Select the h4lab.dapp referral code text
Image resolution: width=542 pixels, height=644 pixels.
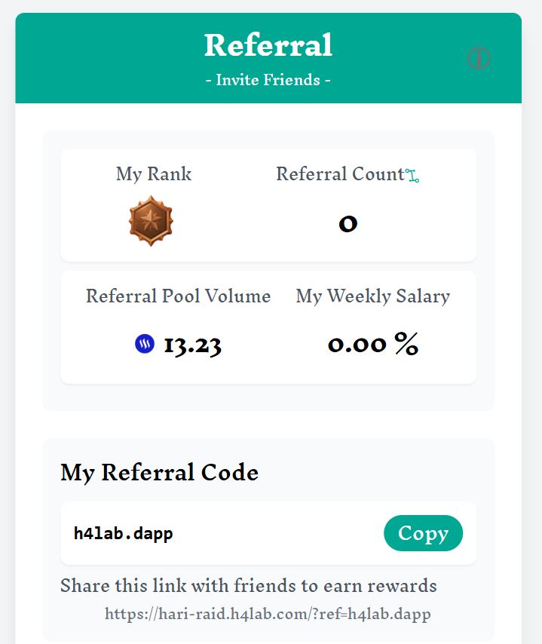[123, 533]
